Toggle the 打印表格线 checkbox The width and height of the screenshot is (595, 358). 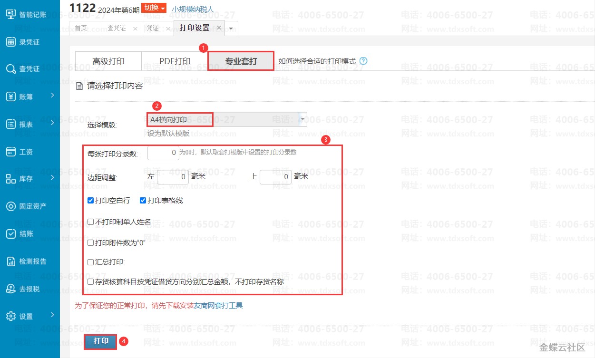[x=143, y=201]
